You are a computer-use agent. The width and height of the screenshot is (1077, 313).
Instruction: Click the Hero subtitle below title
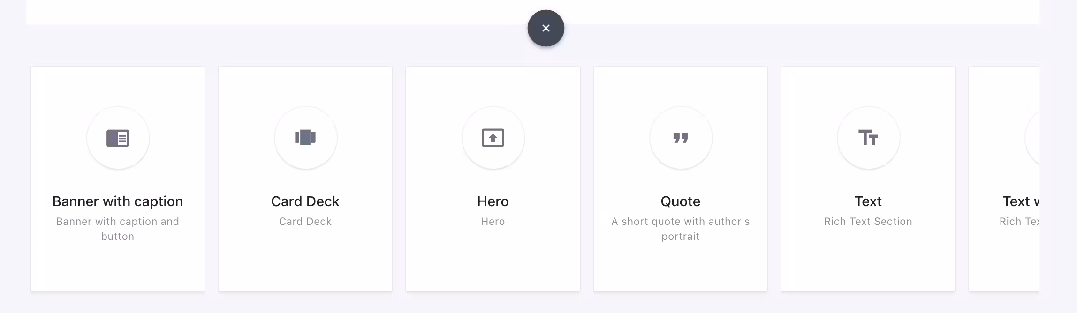point(493,222)
